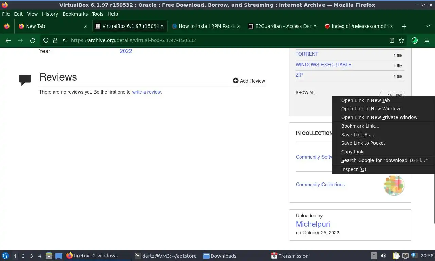435x261 pixels.
Task: Toggle reader view icon
Action: (391, 40)
